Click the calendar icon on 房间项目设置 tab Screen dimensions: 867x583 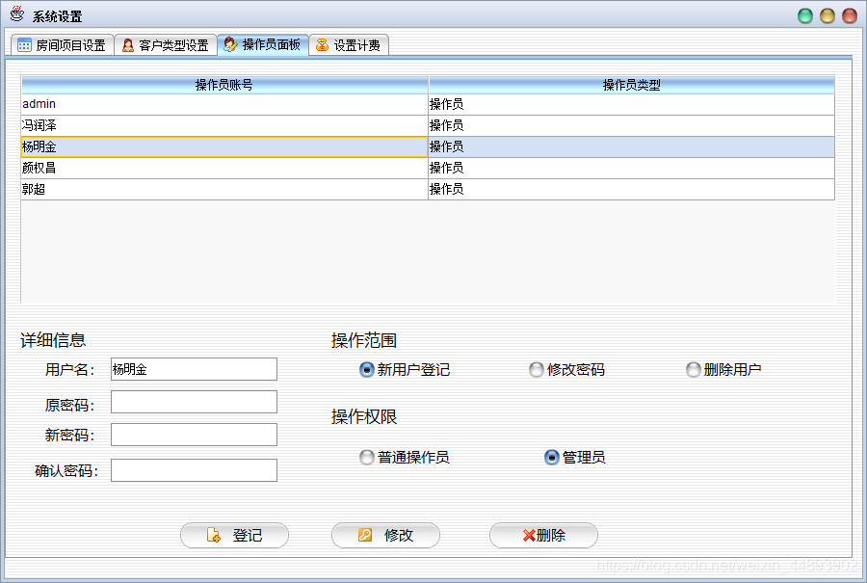coord(24,45)
